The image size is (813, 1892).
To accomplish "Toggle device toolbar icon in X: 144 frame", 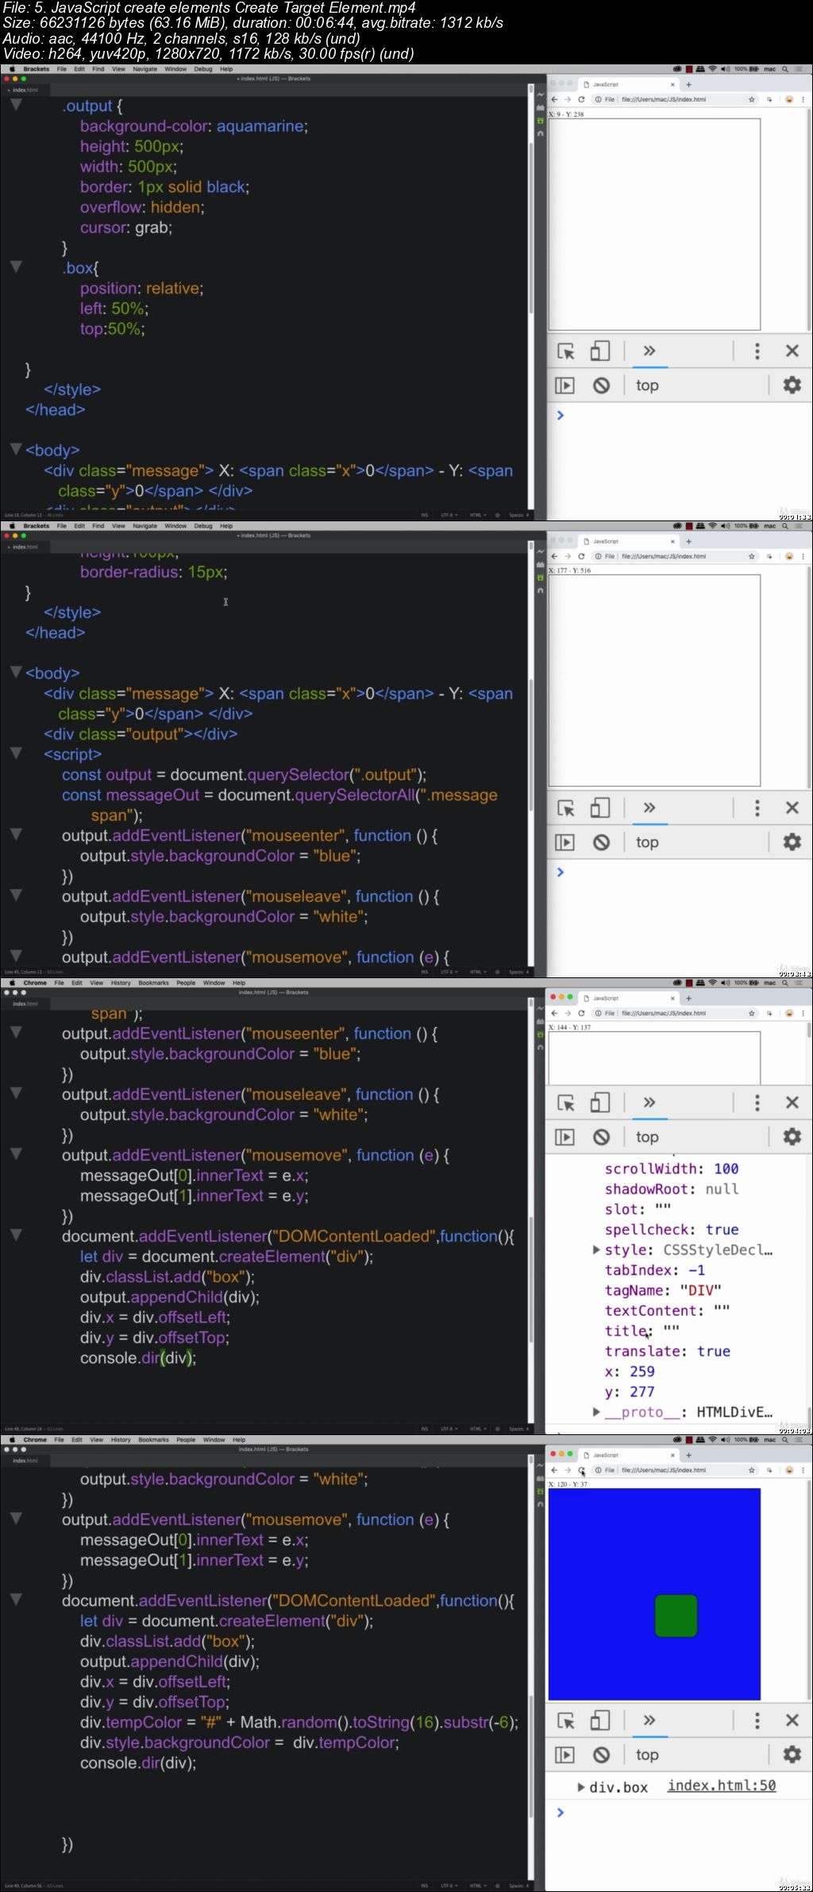I will (600, 1103).
